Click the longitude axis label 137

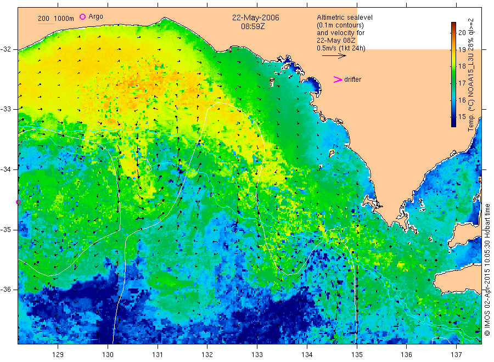(x=456, y=355)
